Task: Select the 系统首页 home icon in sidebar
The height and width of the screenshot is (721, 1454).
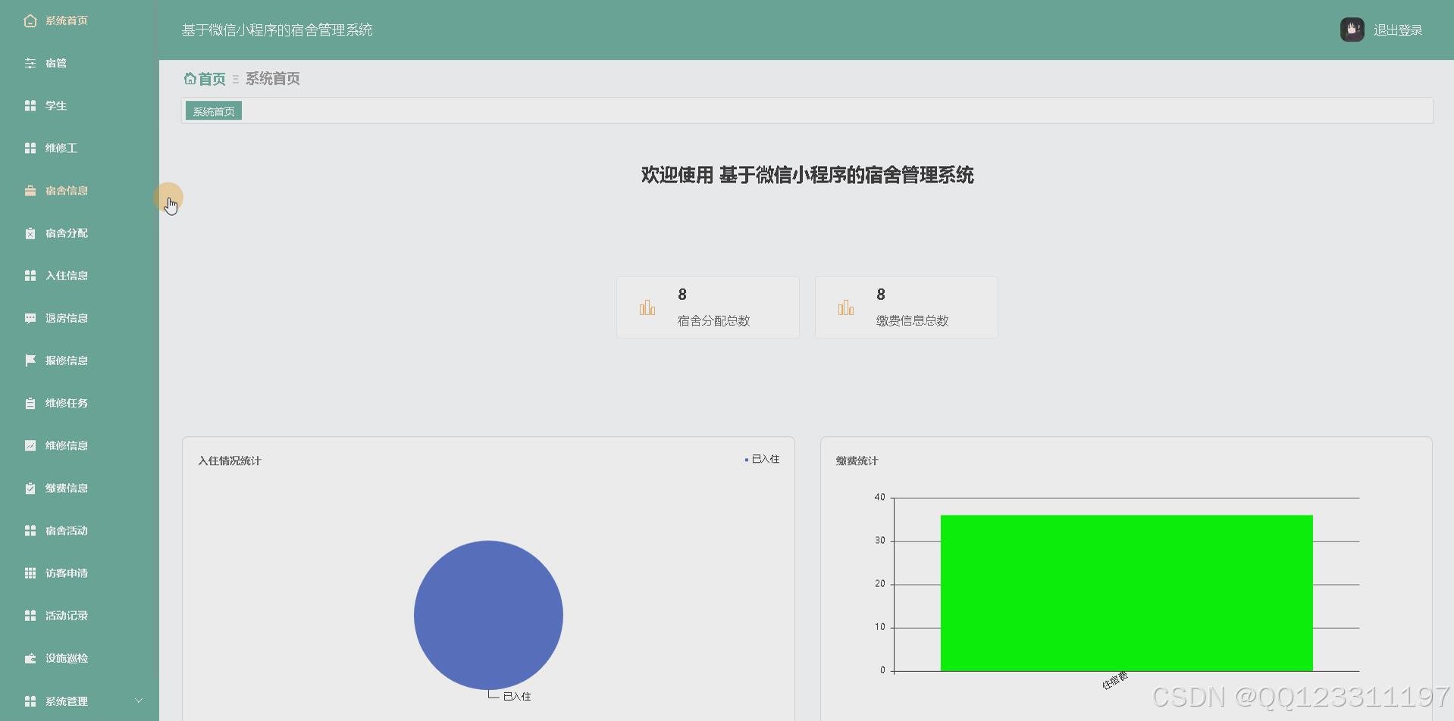Action: click(30, 20)
